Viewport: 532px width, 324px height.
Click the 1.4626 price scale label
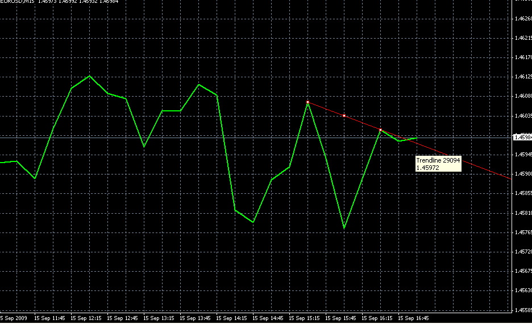(x=523, y=19)
